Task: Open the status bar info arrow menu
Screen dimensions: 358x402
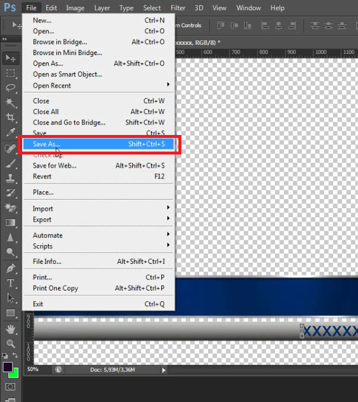Action: pos(164,370)
